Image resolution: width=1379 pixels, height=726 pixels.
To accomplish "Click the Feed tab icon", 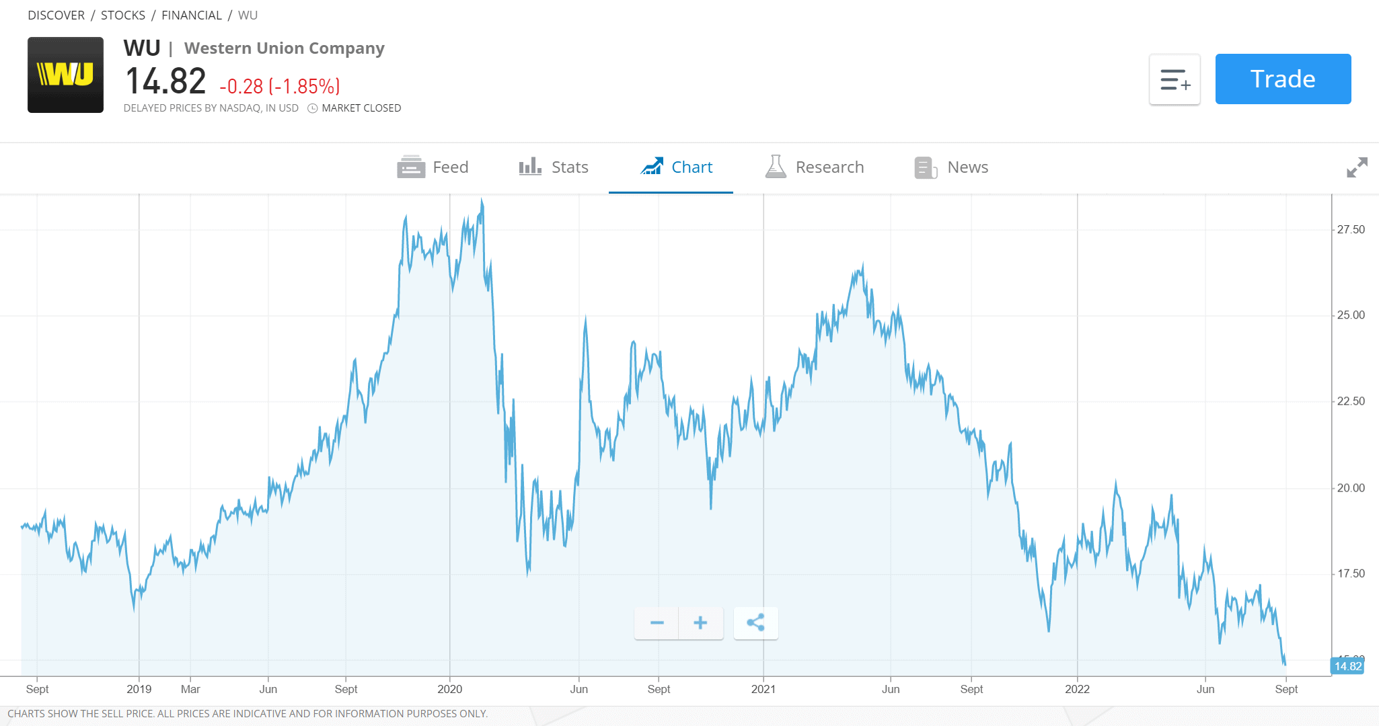I will (x=410, y=167).
